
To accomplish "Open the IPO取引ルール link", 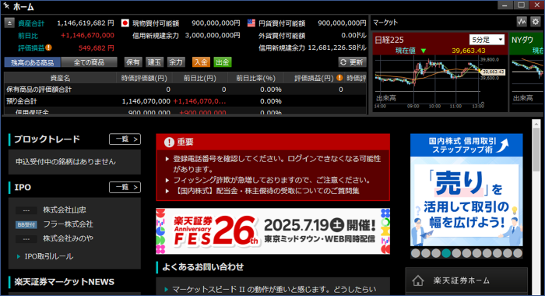I will click(x=48, y=256).
